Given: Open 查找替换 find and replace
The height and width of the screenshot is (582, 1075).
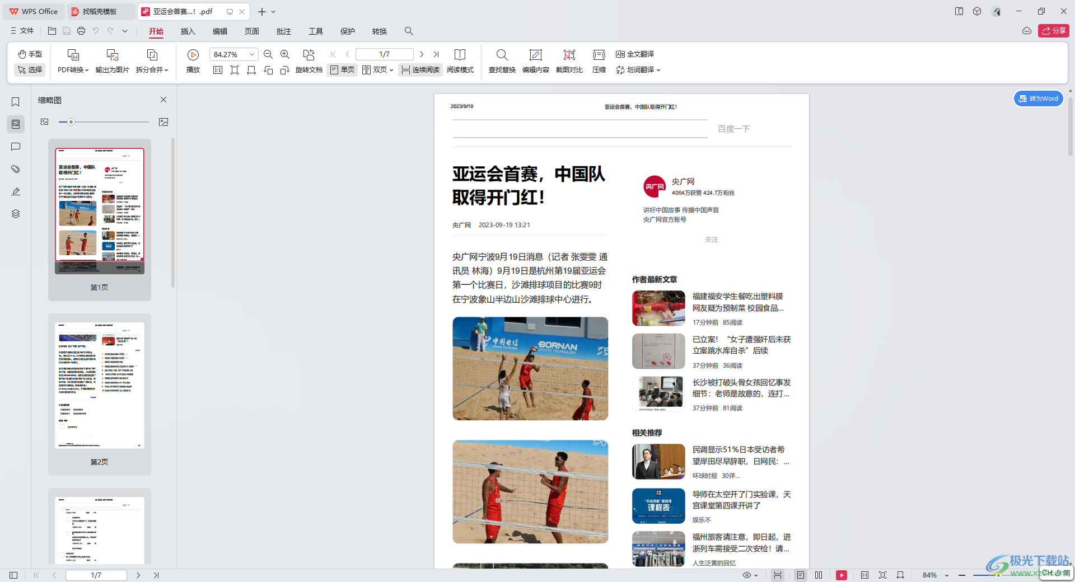Looking at the screenshot, I should 502,62.
